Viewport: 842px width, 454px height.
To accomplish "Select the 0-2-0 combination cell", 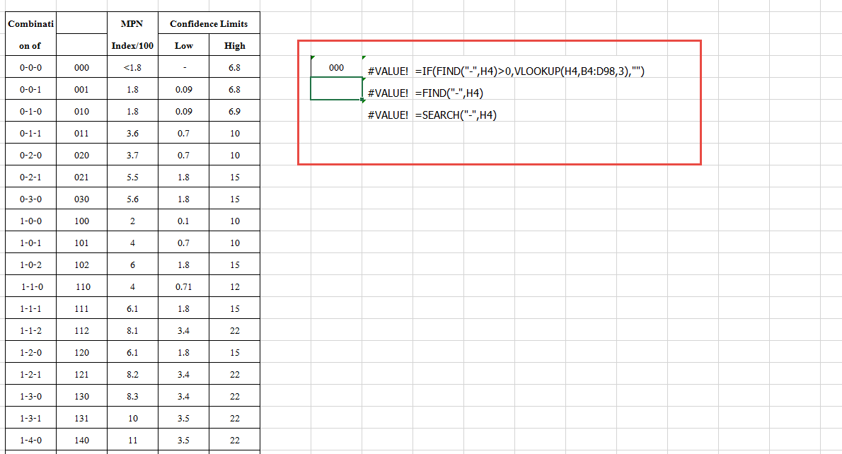I will coord(30,156).
